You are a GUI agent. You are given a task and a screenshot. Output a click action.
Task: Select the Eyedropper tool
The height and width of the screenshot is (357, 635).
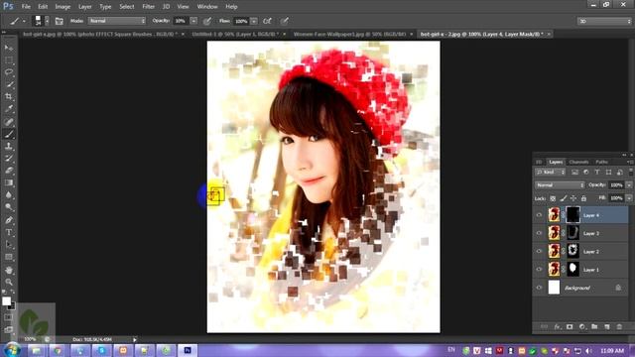(9, 109)
